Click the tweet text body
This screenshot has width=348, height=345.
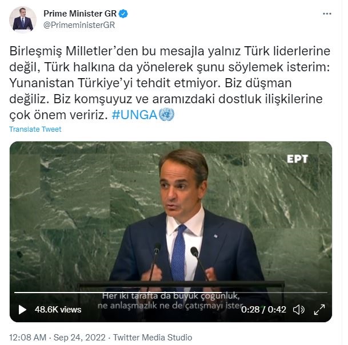170,83
